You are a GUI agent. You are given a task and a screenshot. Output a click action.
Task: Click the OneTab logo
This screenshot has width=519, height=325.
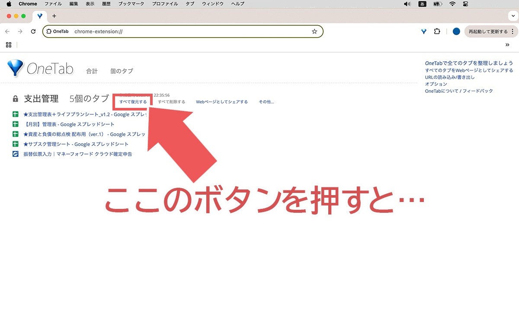(40, 68)
